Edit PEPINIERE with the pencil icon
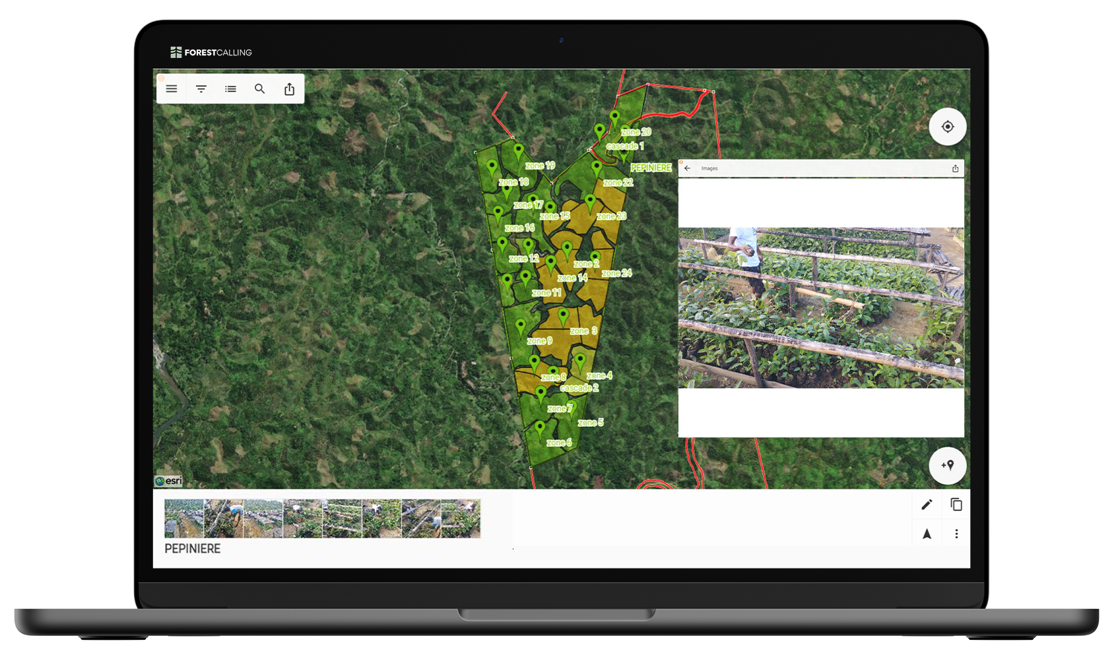 click(927, 505)
